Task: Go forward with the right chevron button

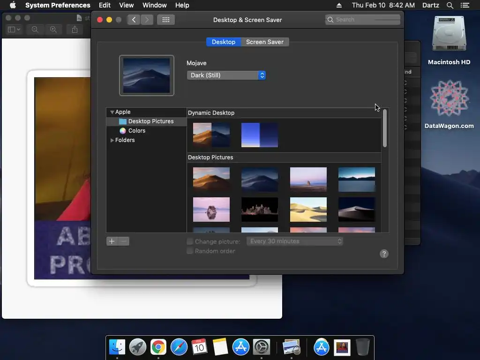Action: [x=147, y=20]
